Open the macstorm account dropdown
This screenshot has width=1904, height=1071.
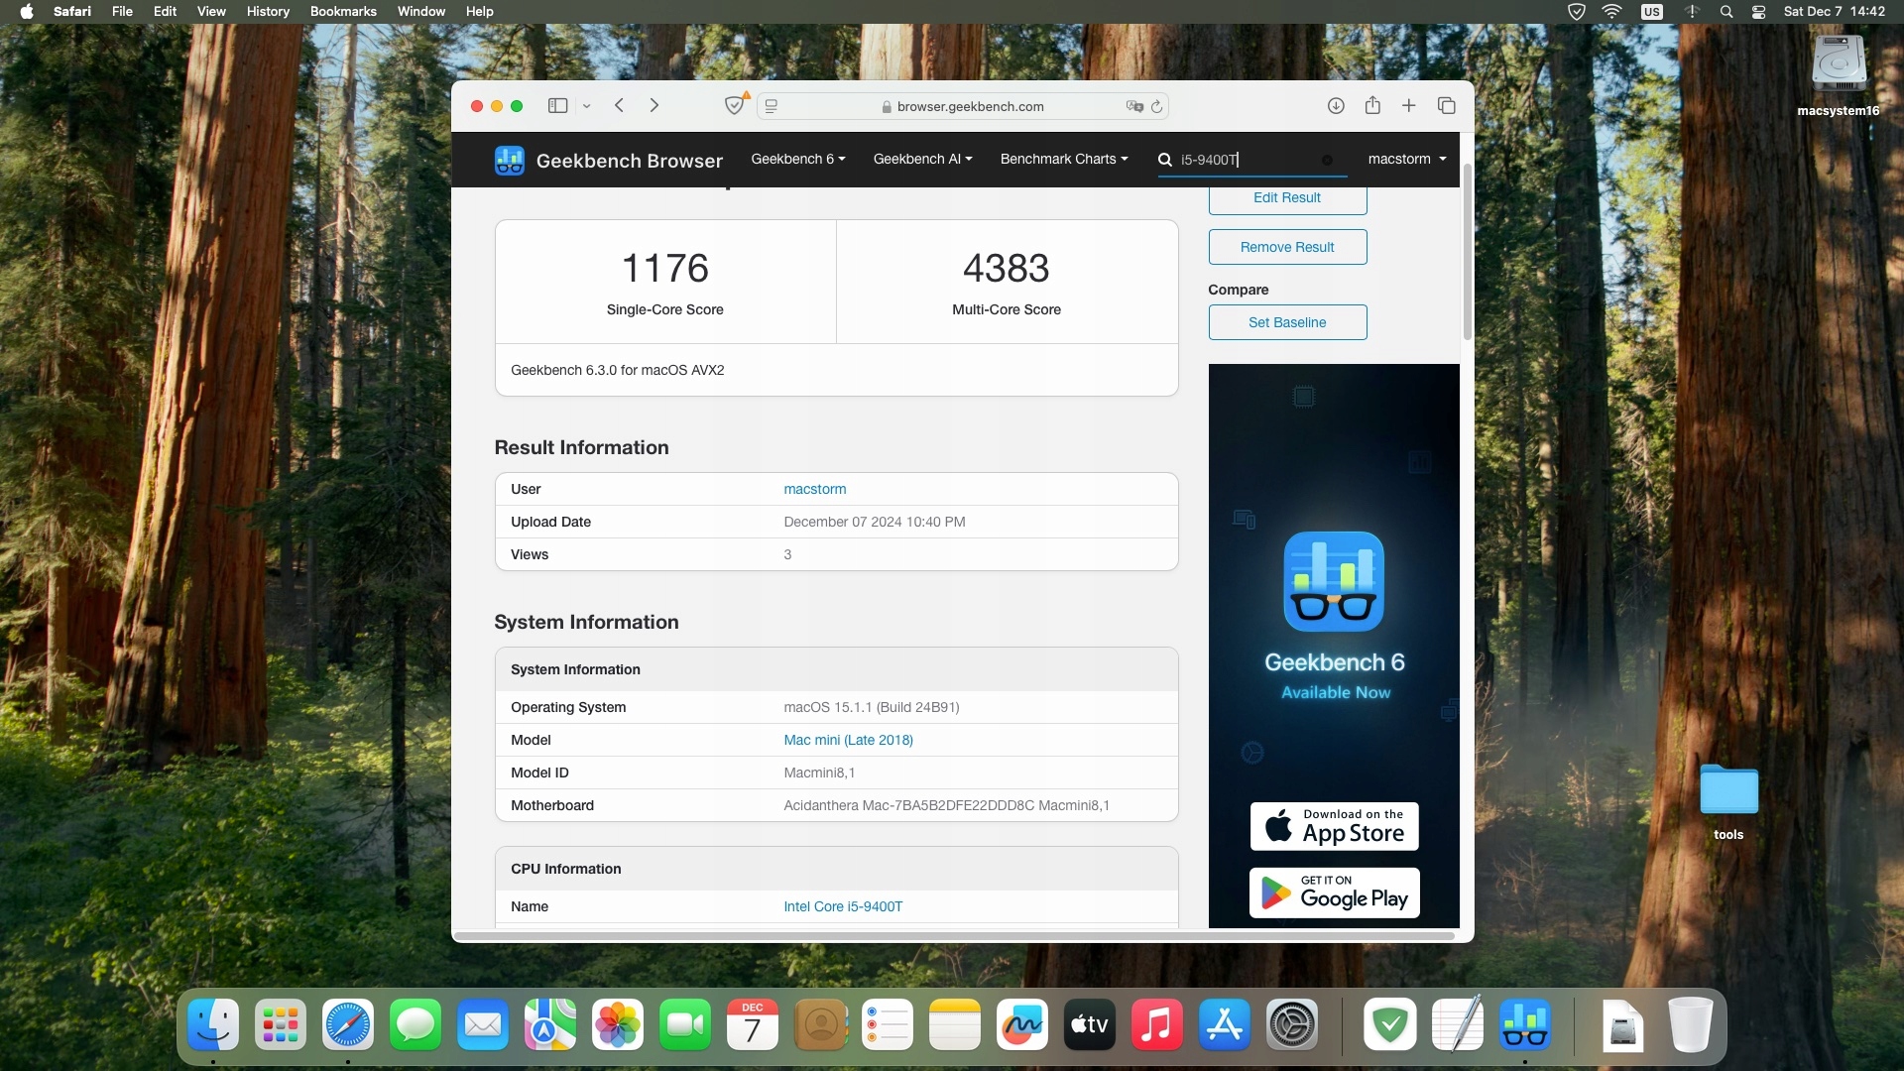(x=1406, y=159)
